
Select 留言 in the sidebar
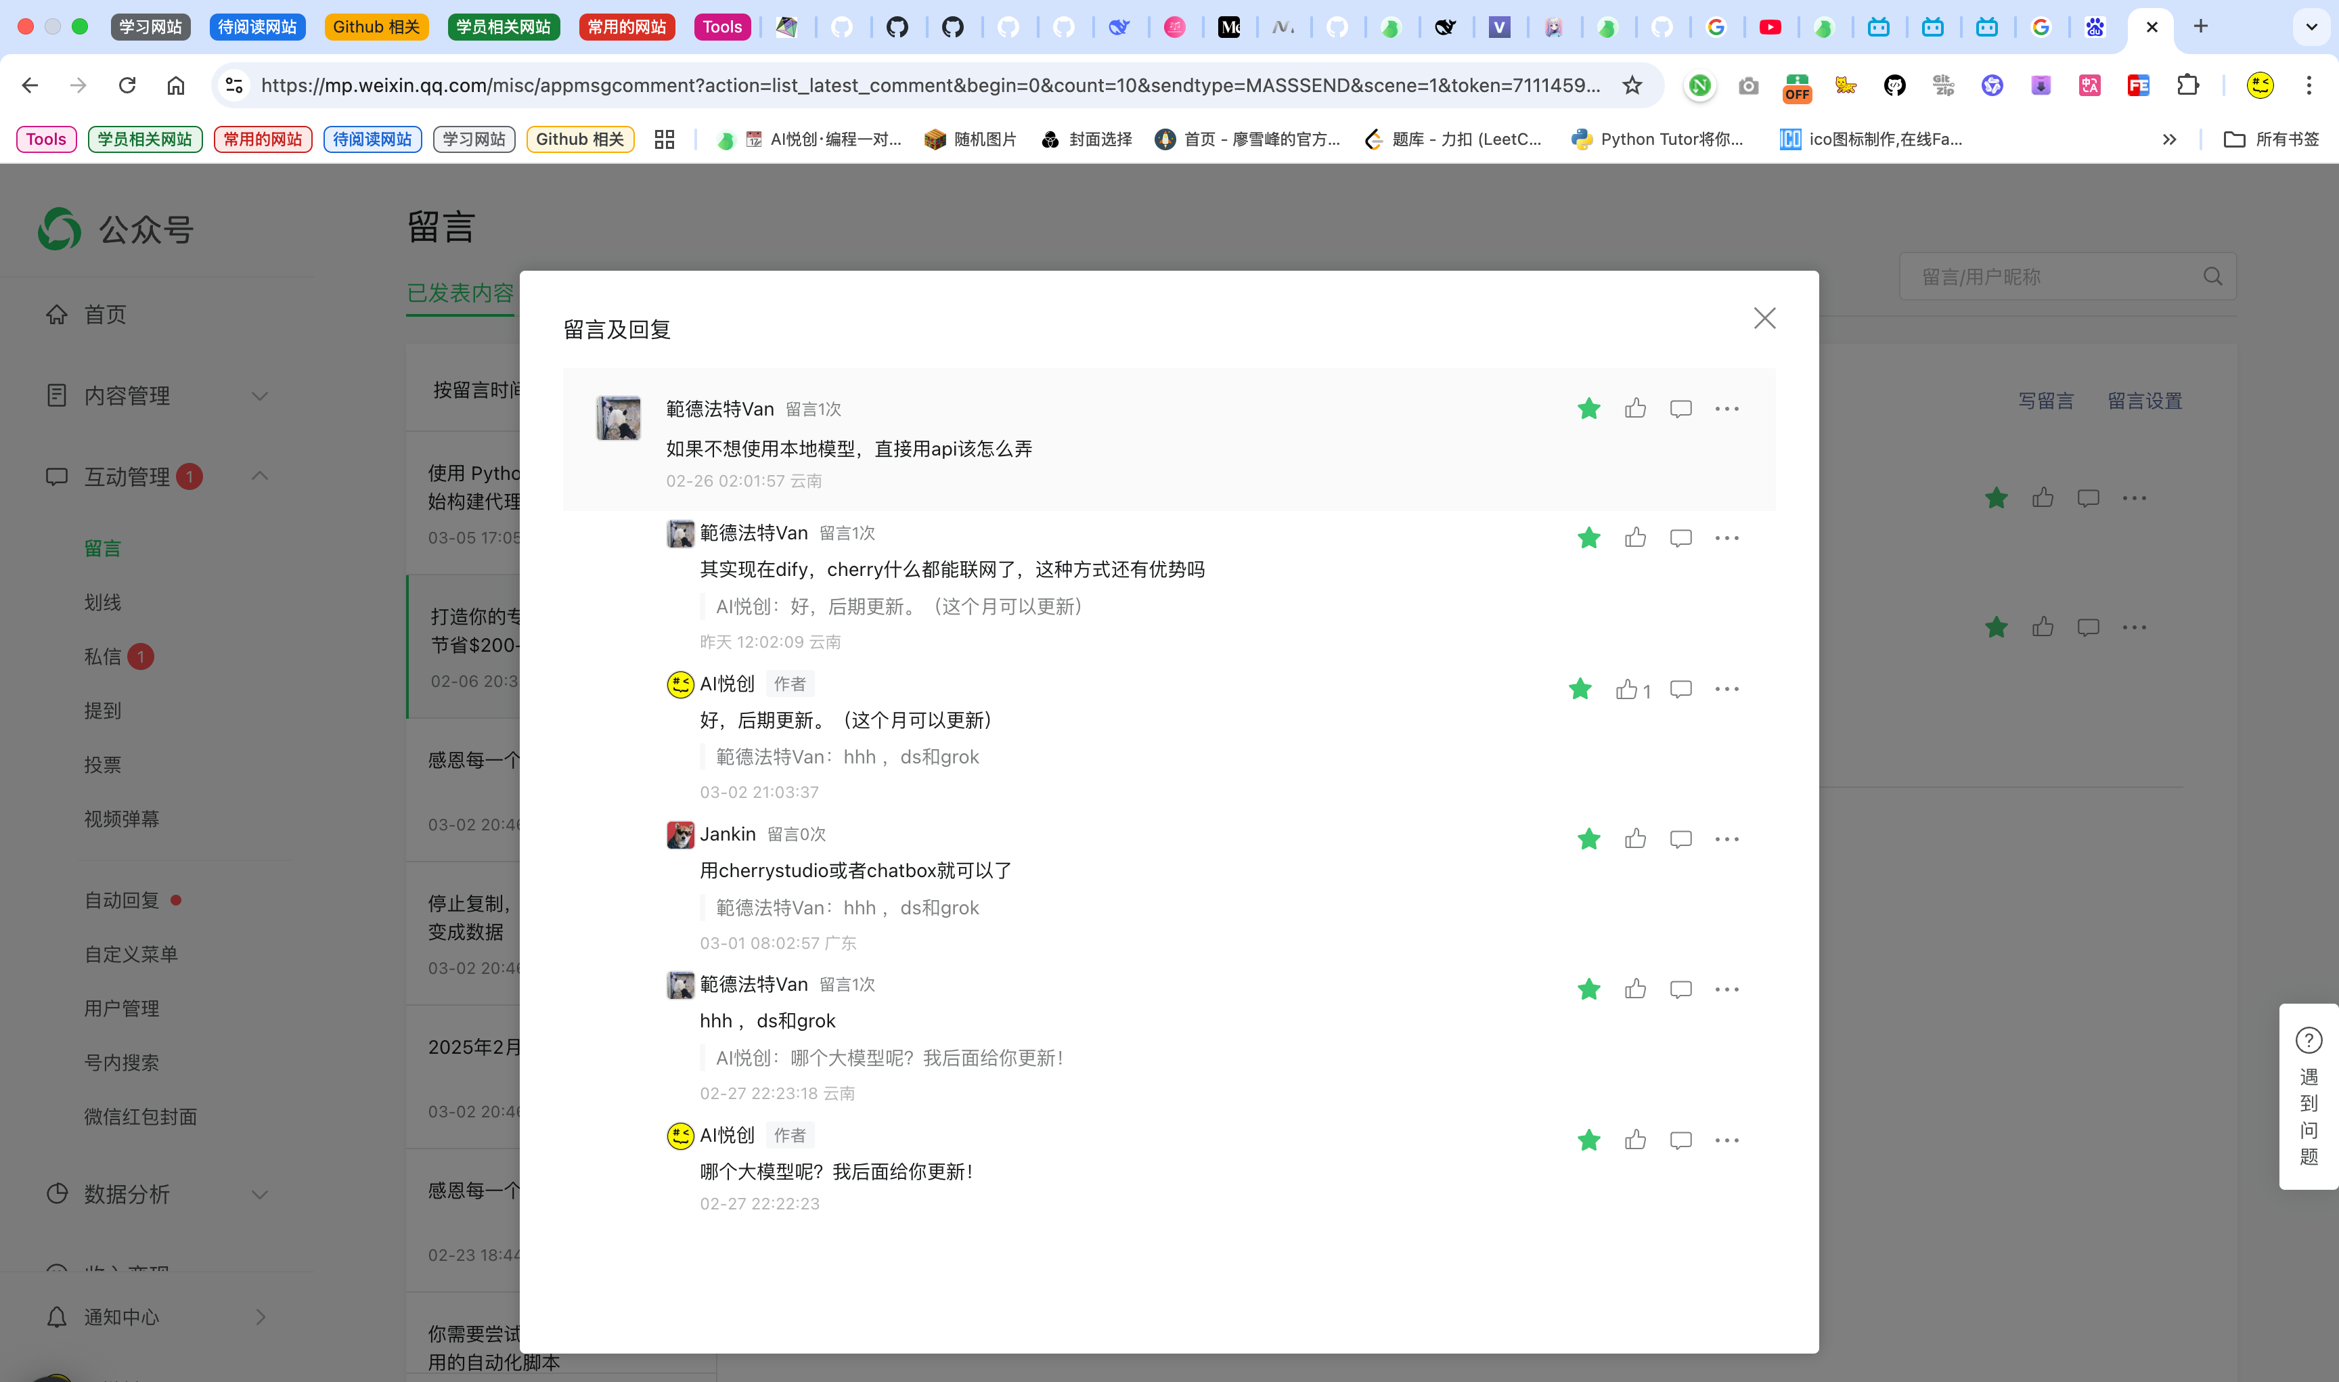pyautogui.click(x=102, y=548)
